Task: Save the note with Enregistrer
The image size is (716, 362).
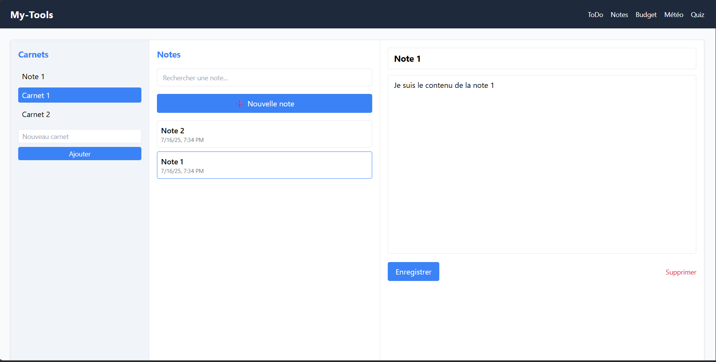Action: click(413, 272)
